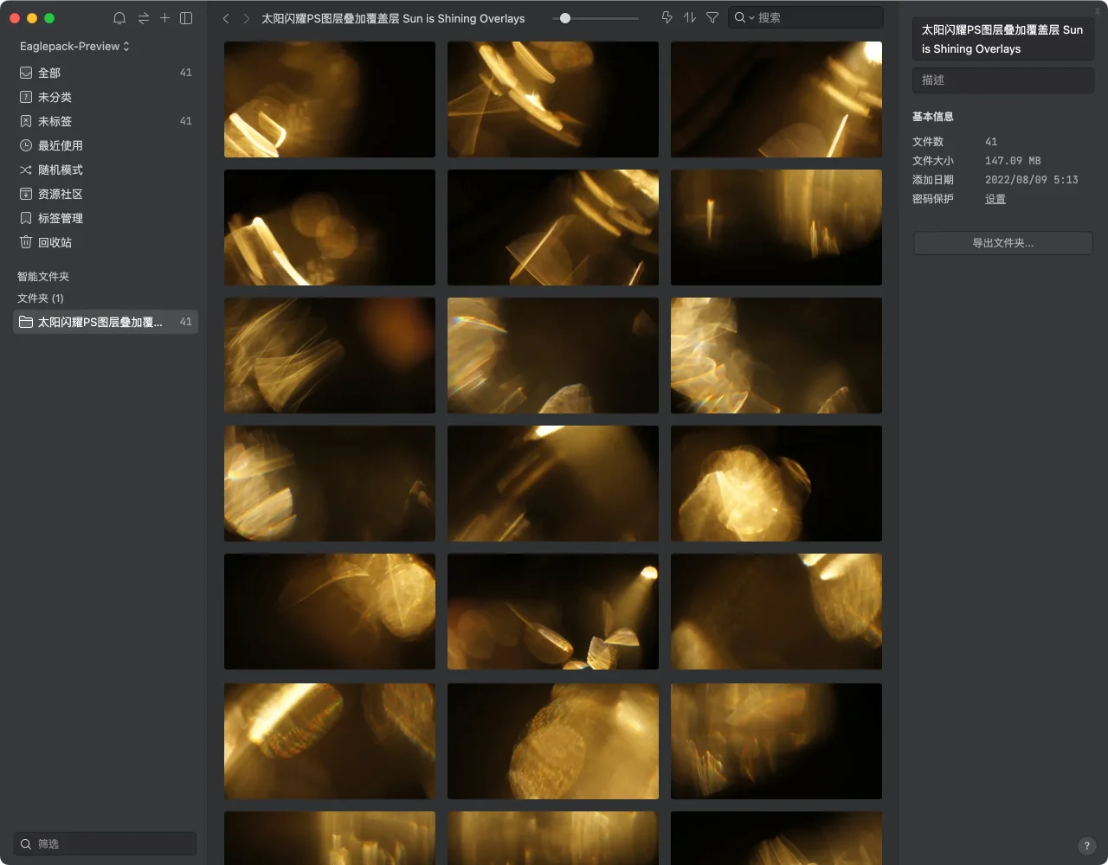Open 标签管理 tag manager

(106, 218)
